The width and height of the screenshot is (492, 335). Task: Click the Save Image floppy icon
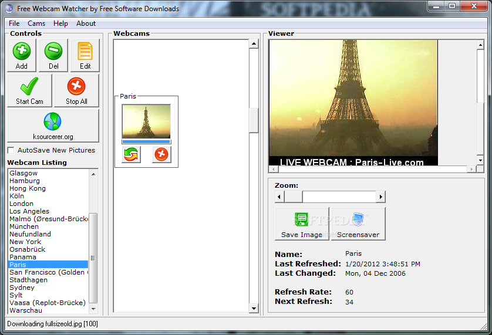click(x=302, y=219)
